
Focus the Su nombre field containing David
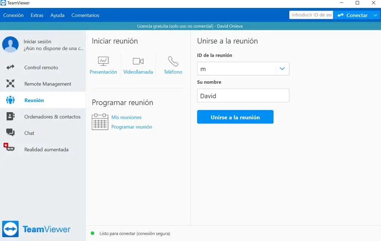[x=243, y=96]
